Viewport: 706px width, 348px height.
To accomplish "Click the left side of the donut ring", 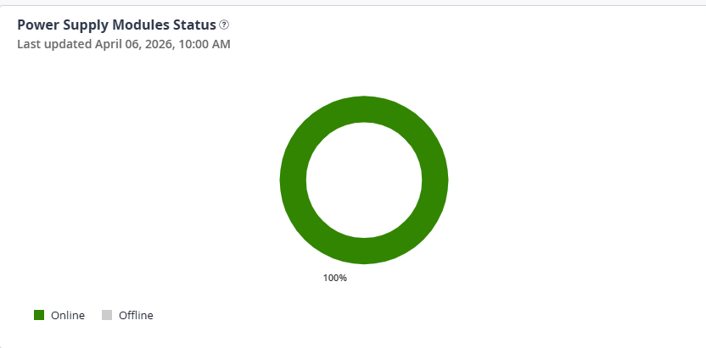I will (x=293, y=180).
